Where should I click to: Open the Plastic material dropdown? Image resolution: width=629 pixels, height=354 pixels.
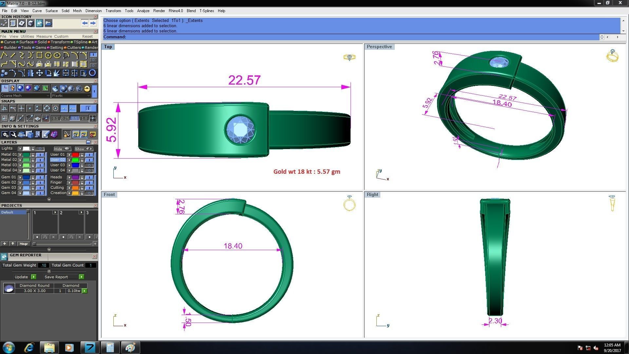click(x=71, y=96)
